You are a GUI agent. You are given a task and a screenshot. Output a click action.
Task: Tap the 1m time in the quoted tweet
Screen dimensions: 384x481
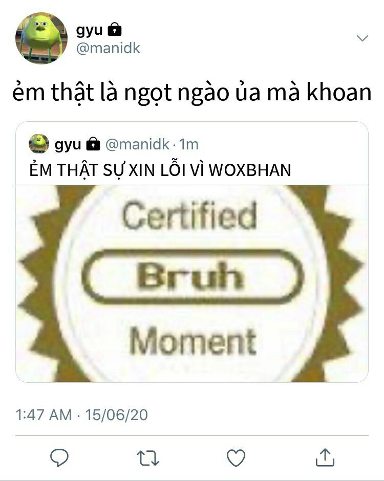tap(188, 144)
